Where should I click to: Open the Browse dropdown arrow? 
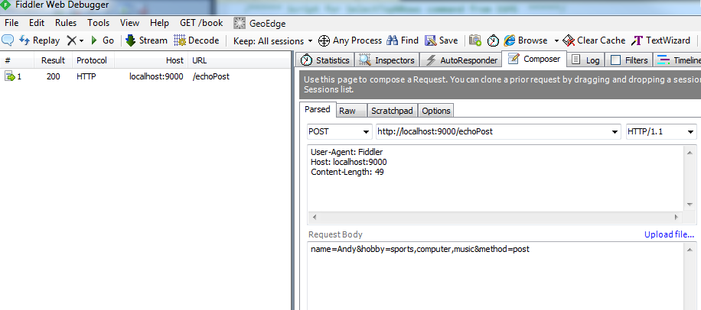point(556,41)
